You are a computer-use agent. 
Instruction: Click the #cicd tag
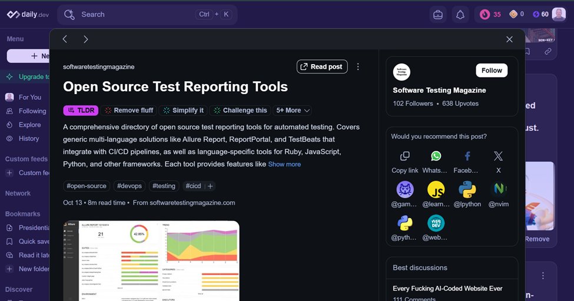click(193, 186)
